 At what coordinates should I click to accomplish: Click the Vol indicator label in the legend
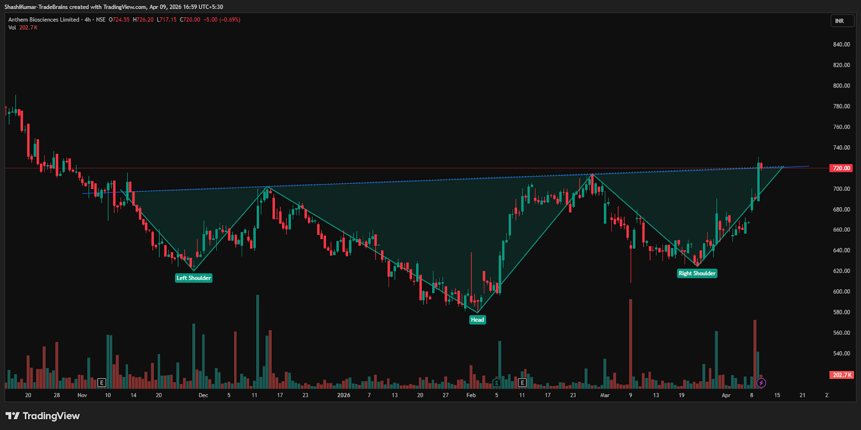point(12,27)
